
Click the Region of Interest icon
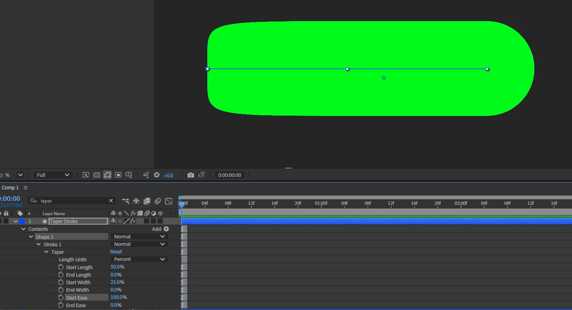[x=118, y=175]
